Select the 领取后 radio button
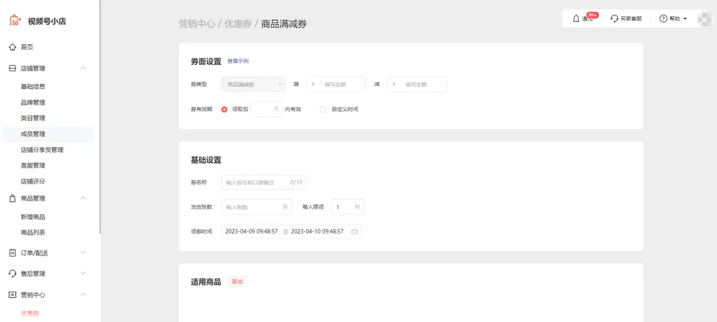This screenshot has width=717, height=322. coord(225,109)
